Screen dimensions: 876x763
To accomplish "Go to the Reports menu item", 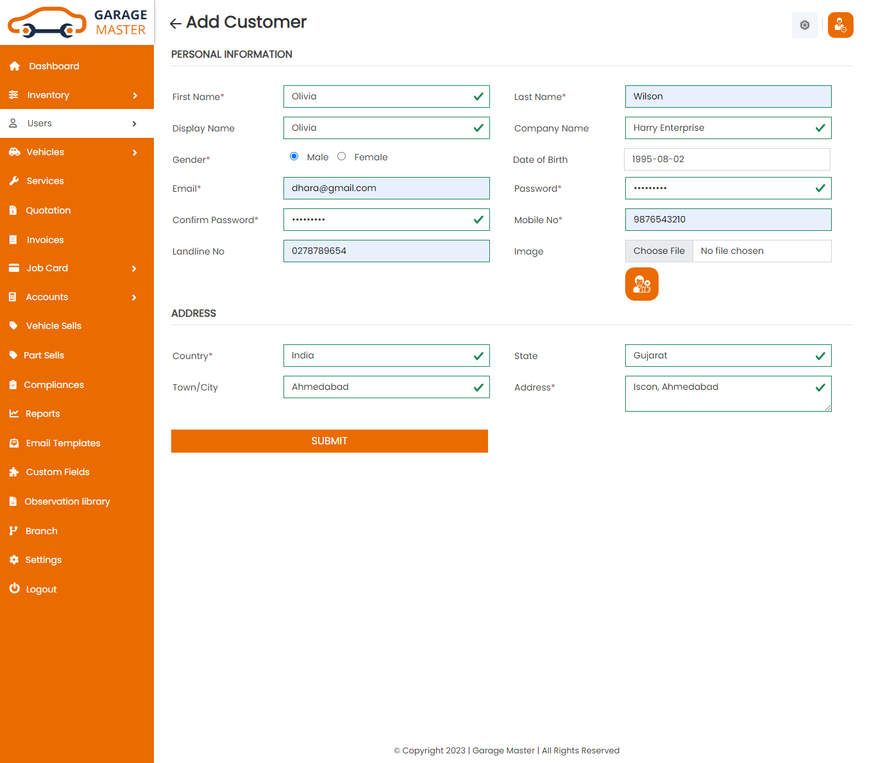I will (42, 414).
